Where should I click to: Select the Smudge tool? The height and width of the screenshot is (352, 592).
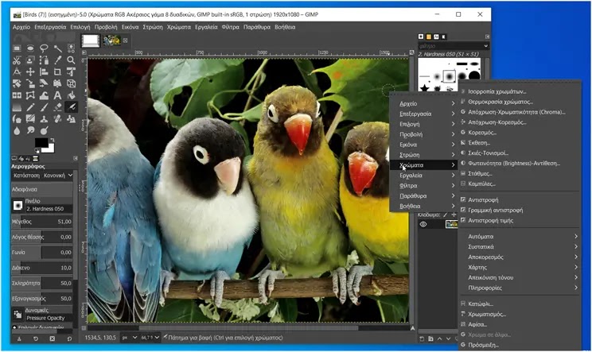[x=30, y=131]
